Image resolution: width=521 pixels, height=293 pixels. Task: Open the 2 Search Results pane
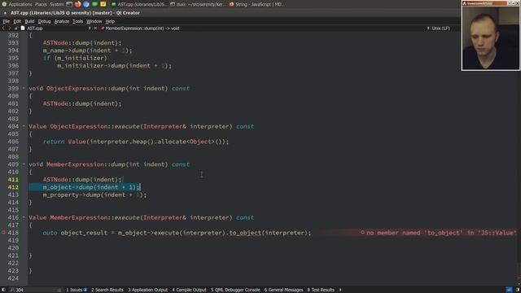(107, 290)
